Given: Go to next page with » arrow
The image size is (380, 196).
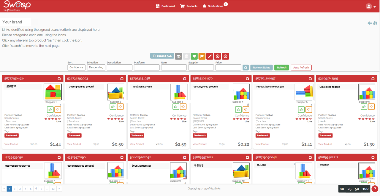Looking at the screenshot, I should pyautogui.click(x=59, y=189).
